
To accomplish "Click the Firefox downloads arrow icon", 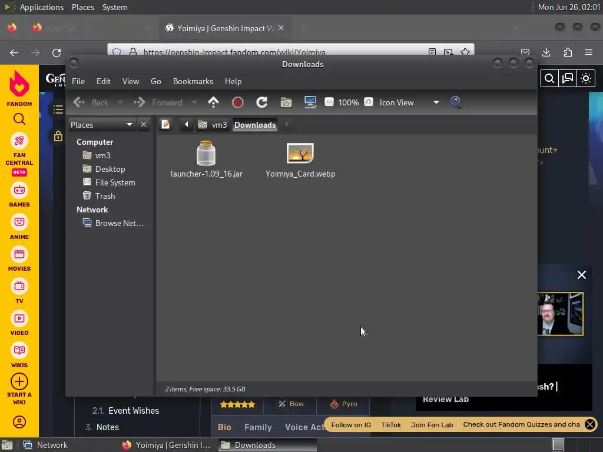I will [x=546, y=52].
